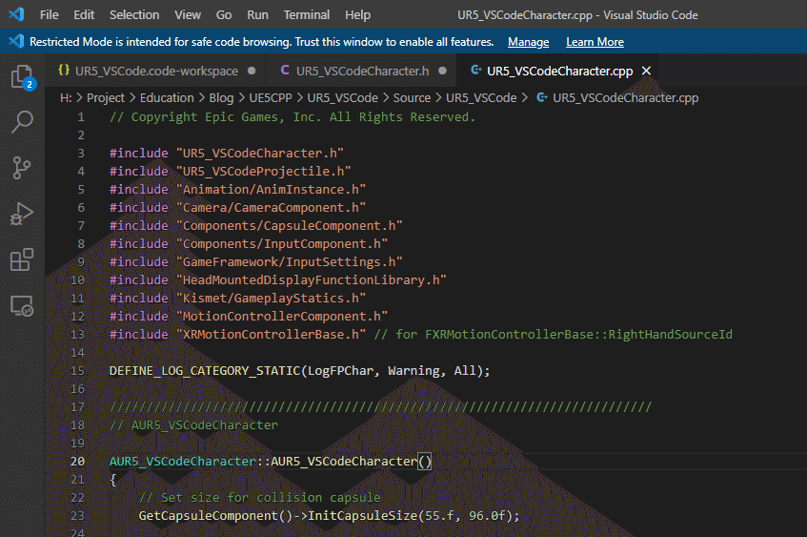Click the Copyright Epic Games comment line
Screen dimensions: 807x537
click(x=293, y=117)
